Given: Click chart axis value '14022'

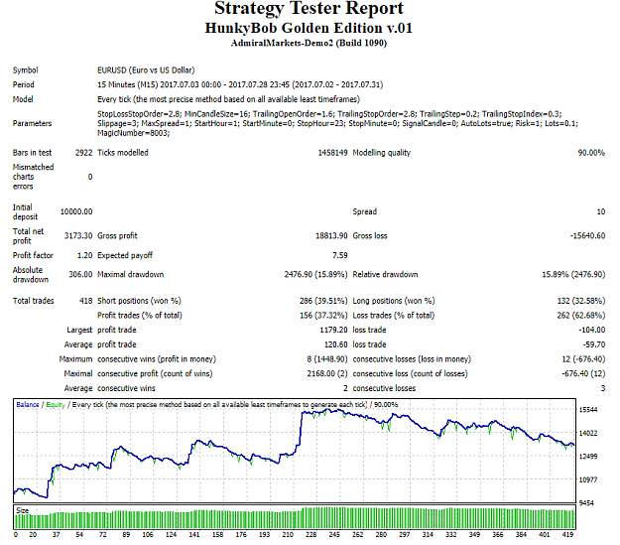Looking at the screenshot, I should [588, 434].
